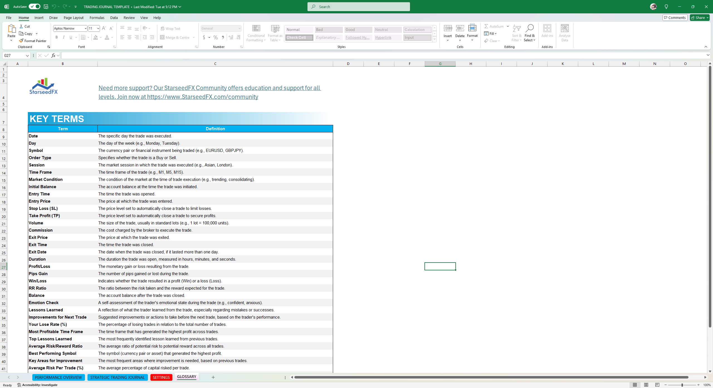Image resolution: width=713 pixels, height=388 pixels.
Task: Expand the Number Format dropdown
Action: pyautogui.click(x=239, y=28)
